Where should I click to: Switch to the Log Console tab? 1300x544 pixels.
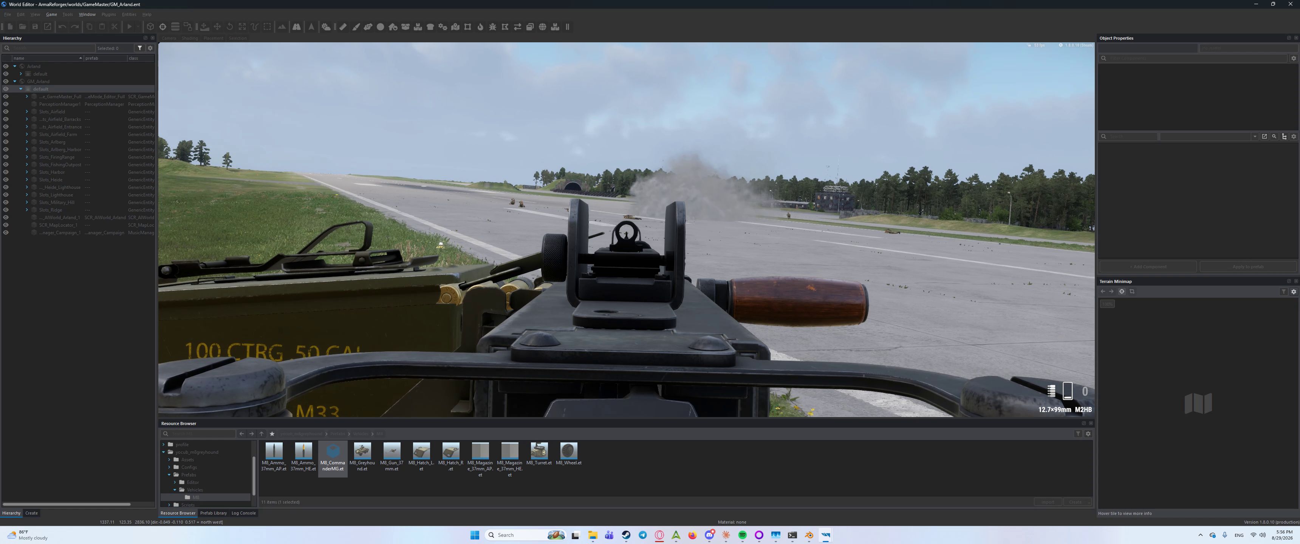243,513
